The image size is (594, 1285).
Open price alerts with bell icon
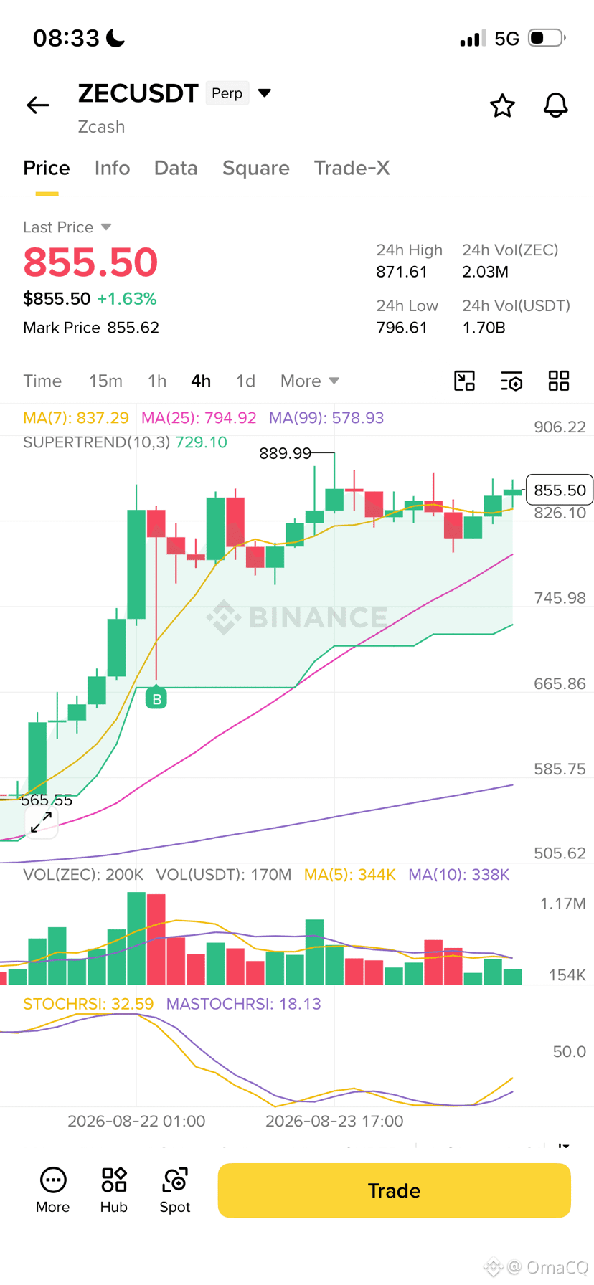click(555, 105)
